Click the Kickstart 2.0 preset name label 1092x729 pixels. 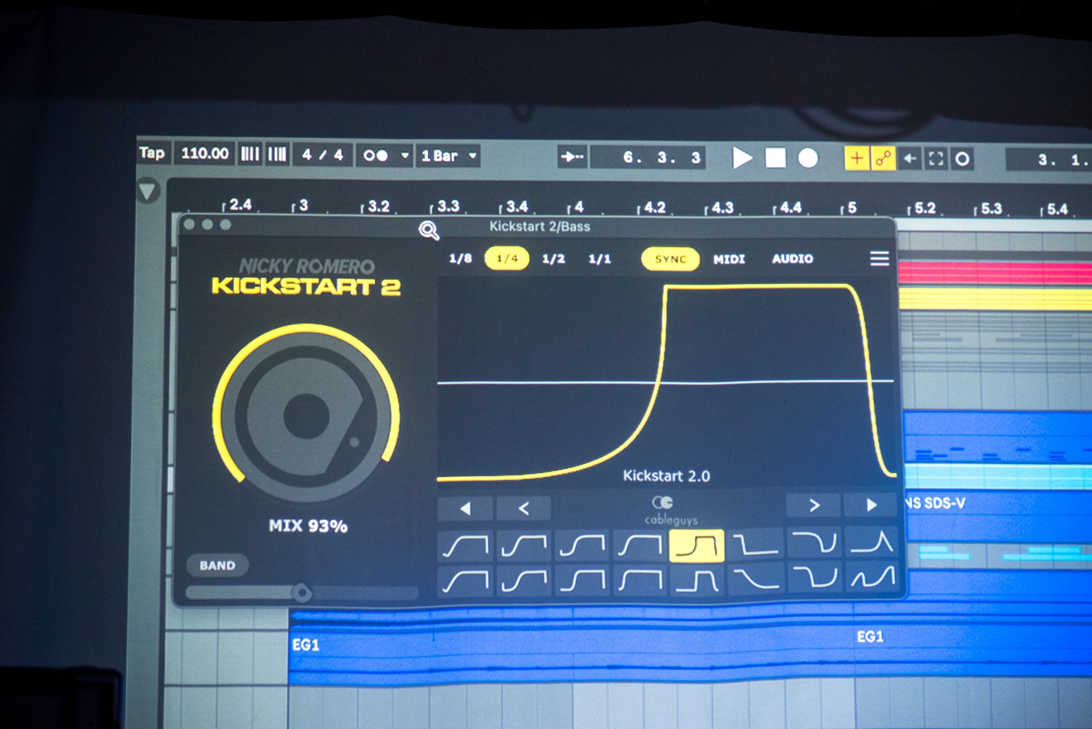[666, 476]
